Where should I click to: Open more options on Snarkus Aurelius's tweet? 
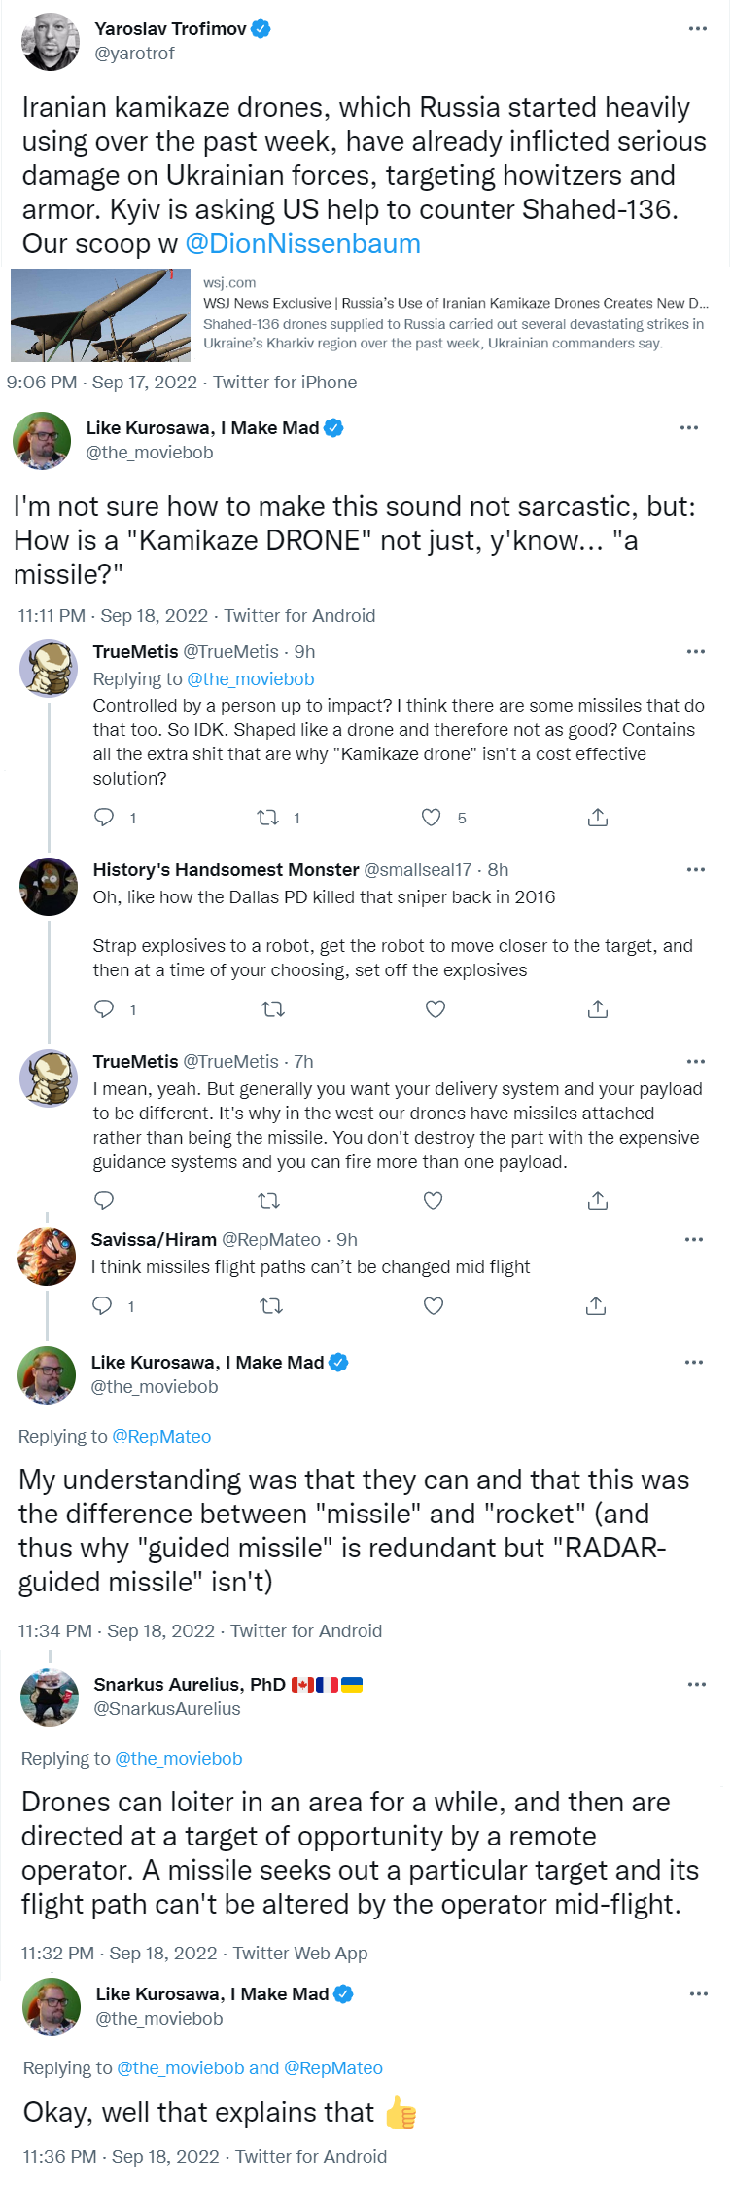click(x=697, y=1684)
